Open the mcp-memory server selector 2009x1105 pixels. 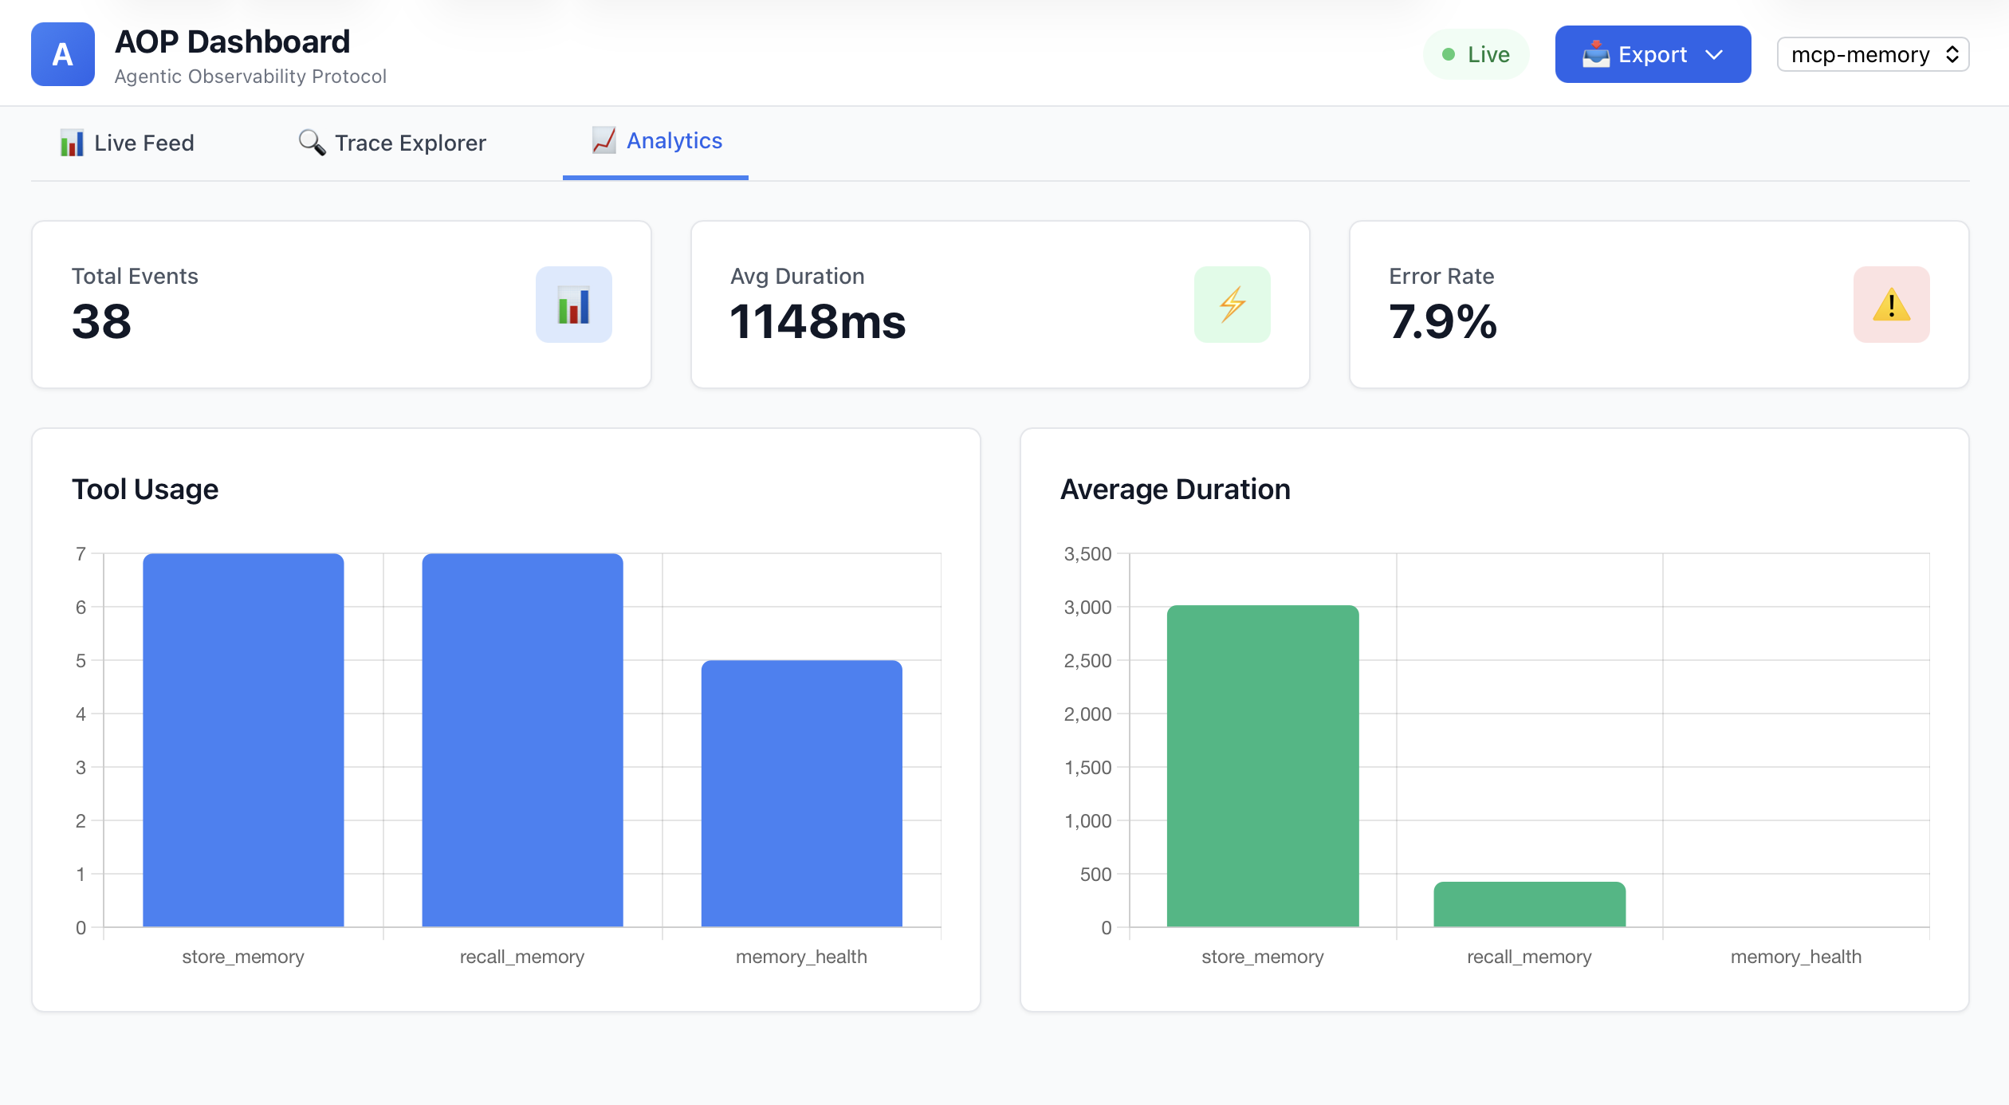click(x=1872, y=54)
